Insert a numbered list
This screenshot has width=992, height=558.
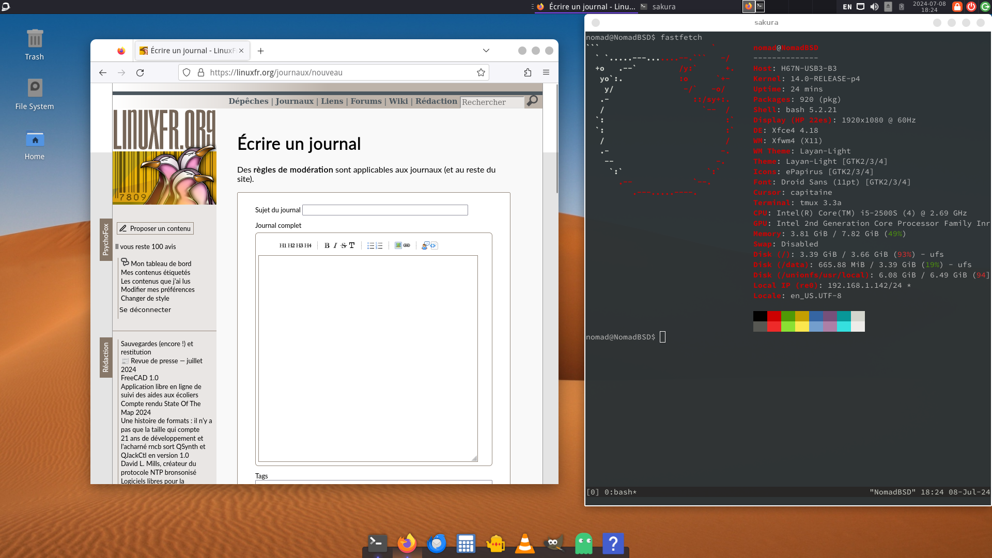379,245
